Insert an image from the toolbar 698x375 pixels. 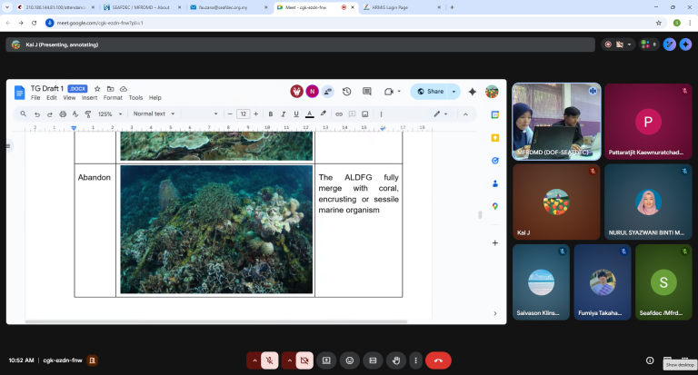click(365, 114)
